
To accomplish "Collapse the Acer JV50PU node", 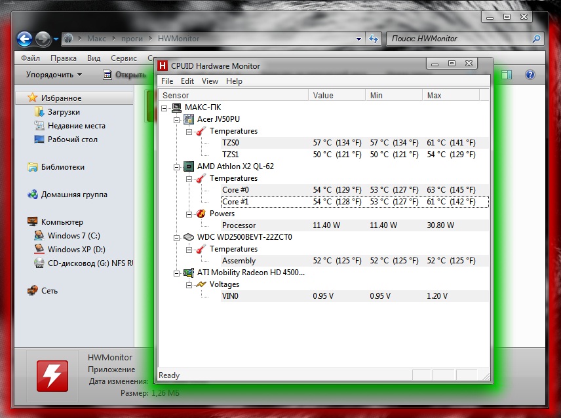I will click(177, 120).
